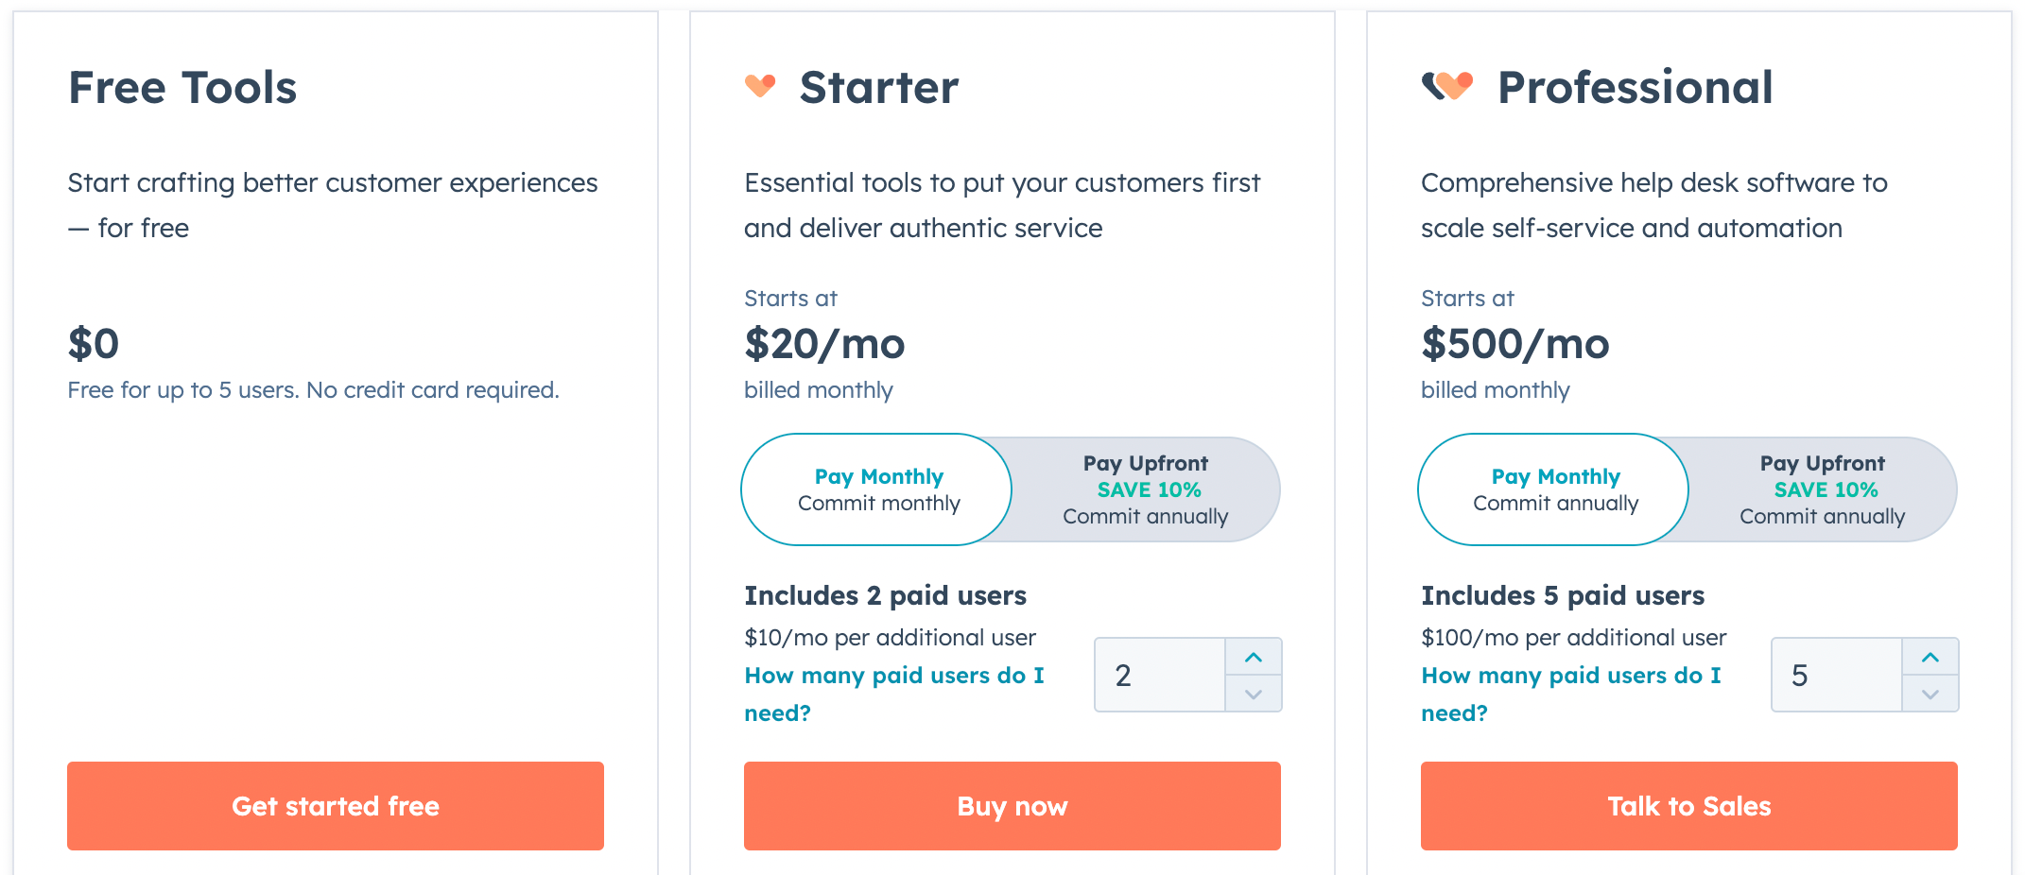Click the Starter $20/mo price text

click(824, 343)
